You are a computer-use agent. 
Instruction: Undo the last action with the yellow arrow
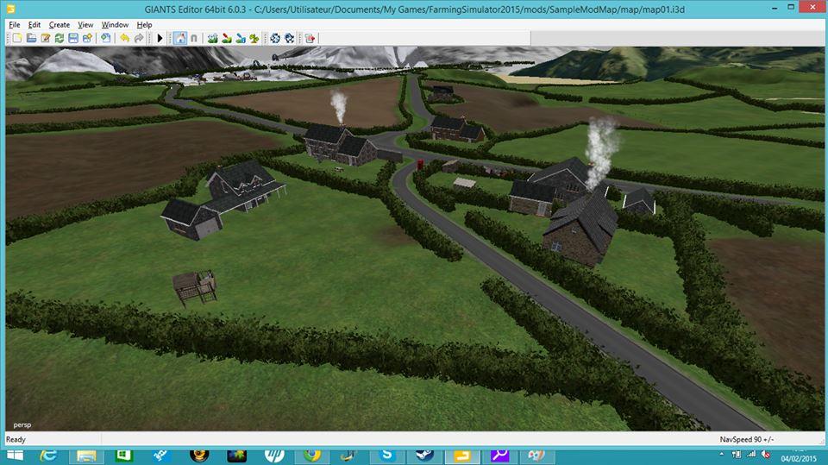point(125,38)
